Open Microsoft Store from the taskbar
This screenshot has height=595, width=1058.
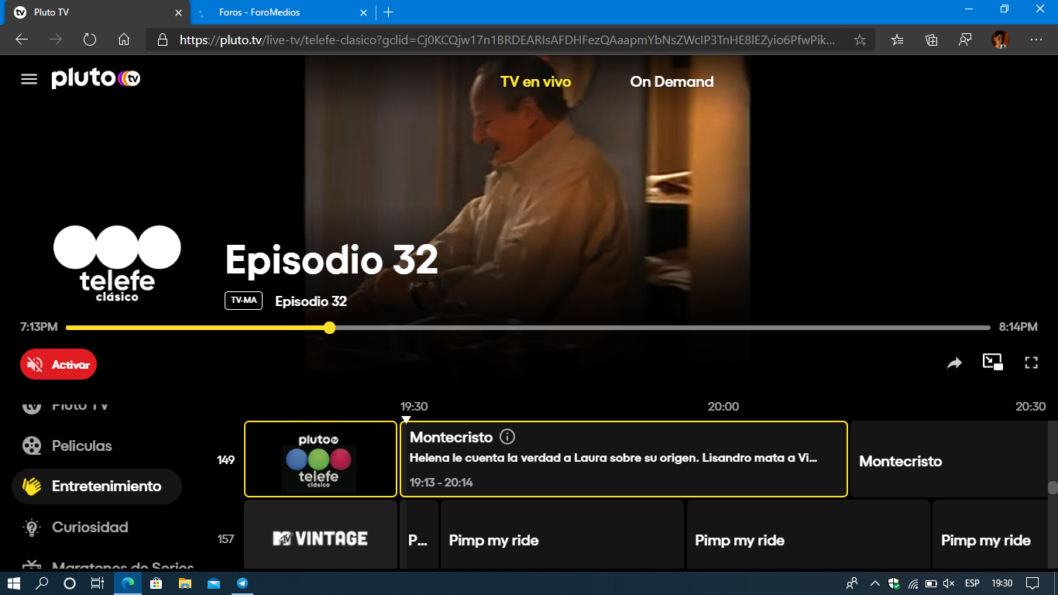[156, 583]
